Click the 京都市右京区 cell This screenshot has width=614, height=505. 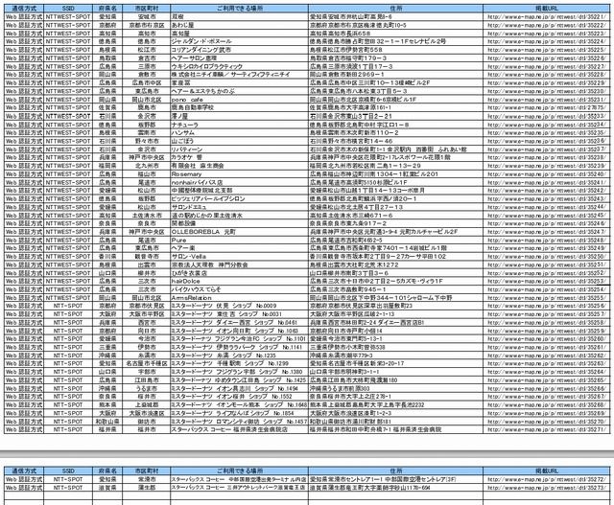[147, 25]
